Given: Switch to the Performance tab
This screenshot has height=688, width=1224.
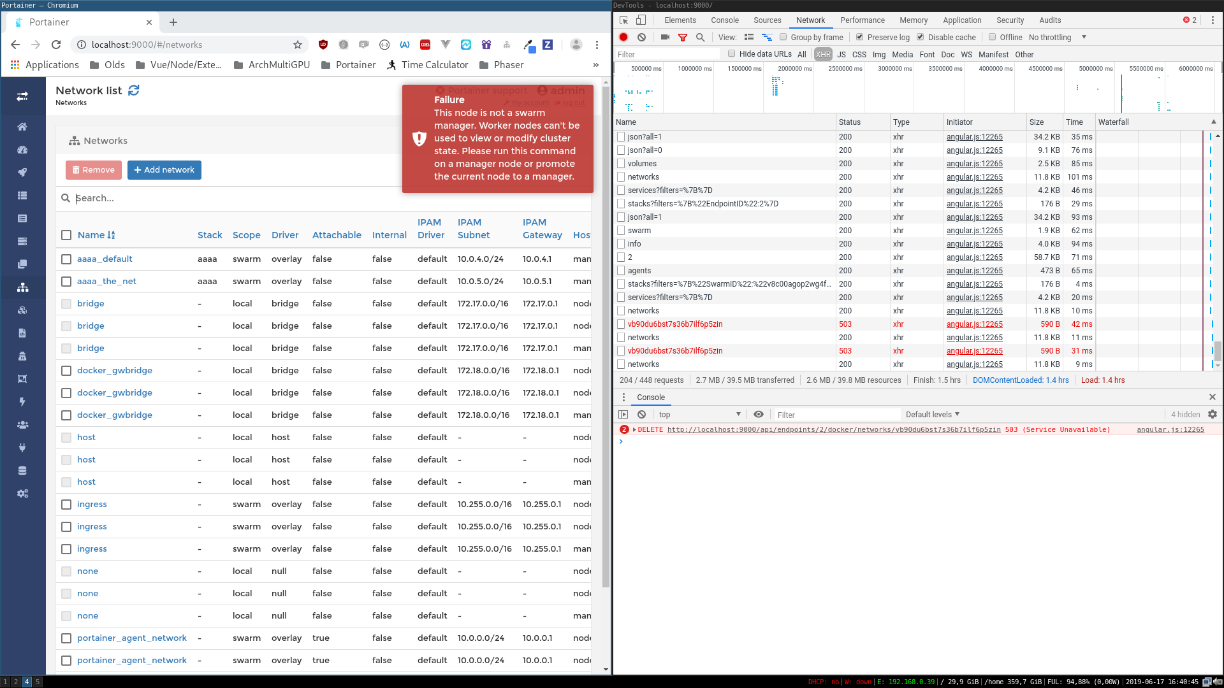Looking at the screenshot, I should click(x=862, y=20).
